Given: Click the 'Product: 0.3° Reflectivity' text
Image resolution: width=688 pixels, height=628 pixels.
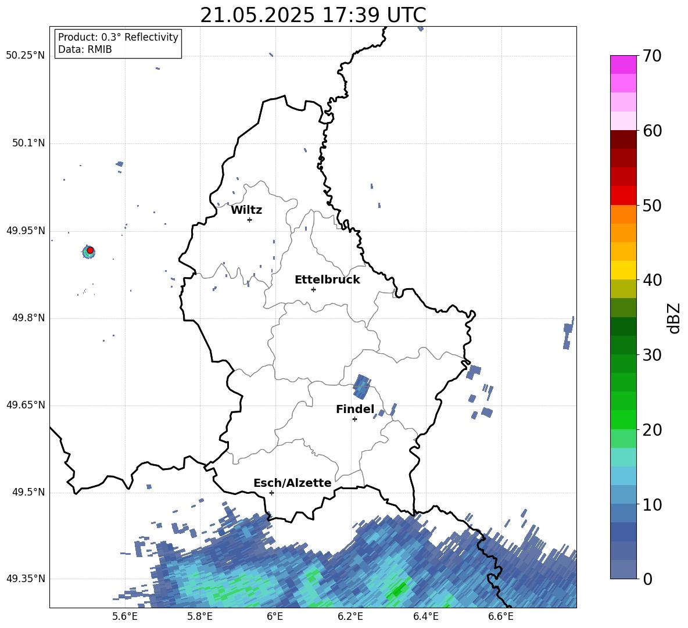Looking at the screenshot, I should tap(118, 37).
